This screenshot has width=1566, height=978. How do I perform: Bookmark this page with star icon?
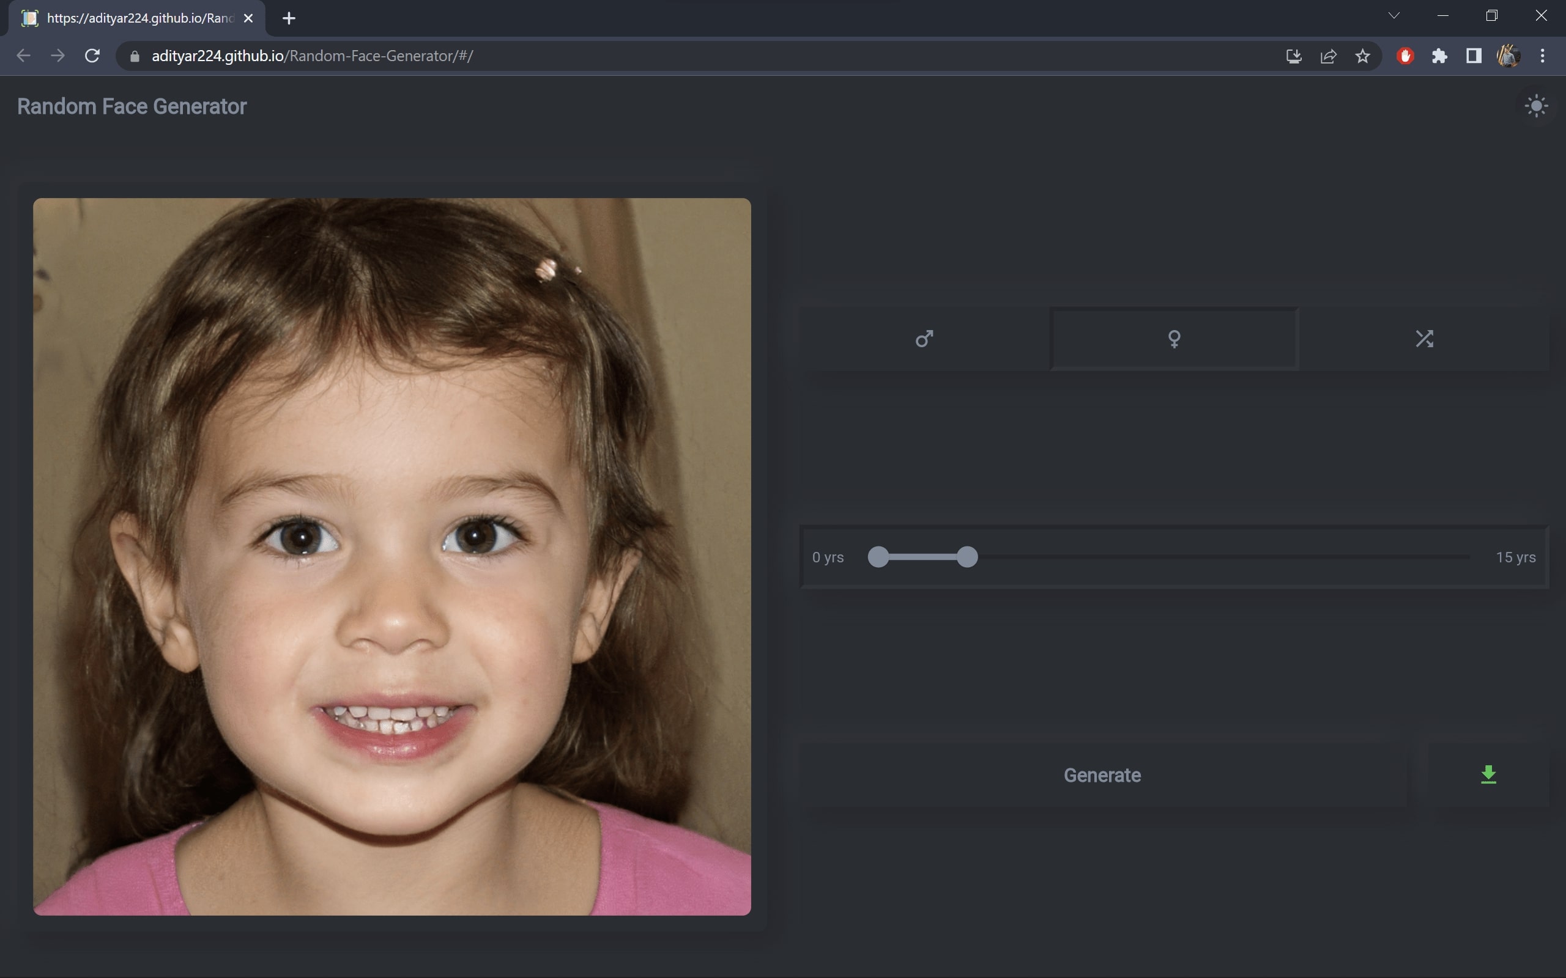tap(1362, 56)
